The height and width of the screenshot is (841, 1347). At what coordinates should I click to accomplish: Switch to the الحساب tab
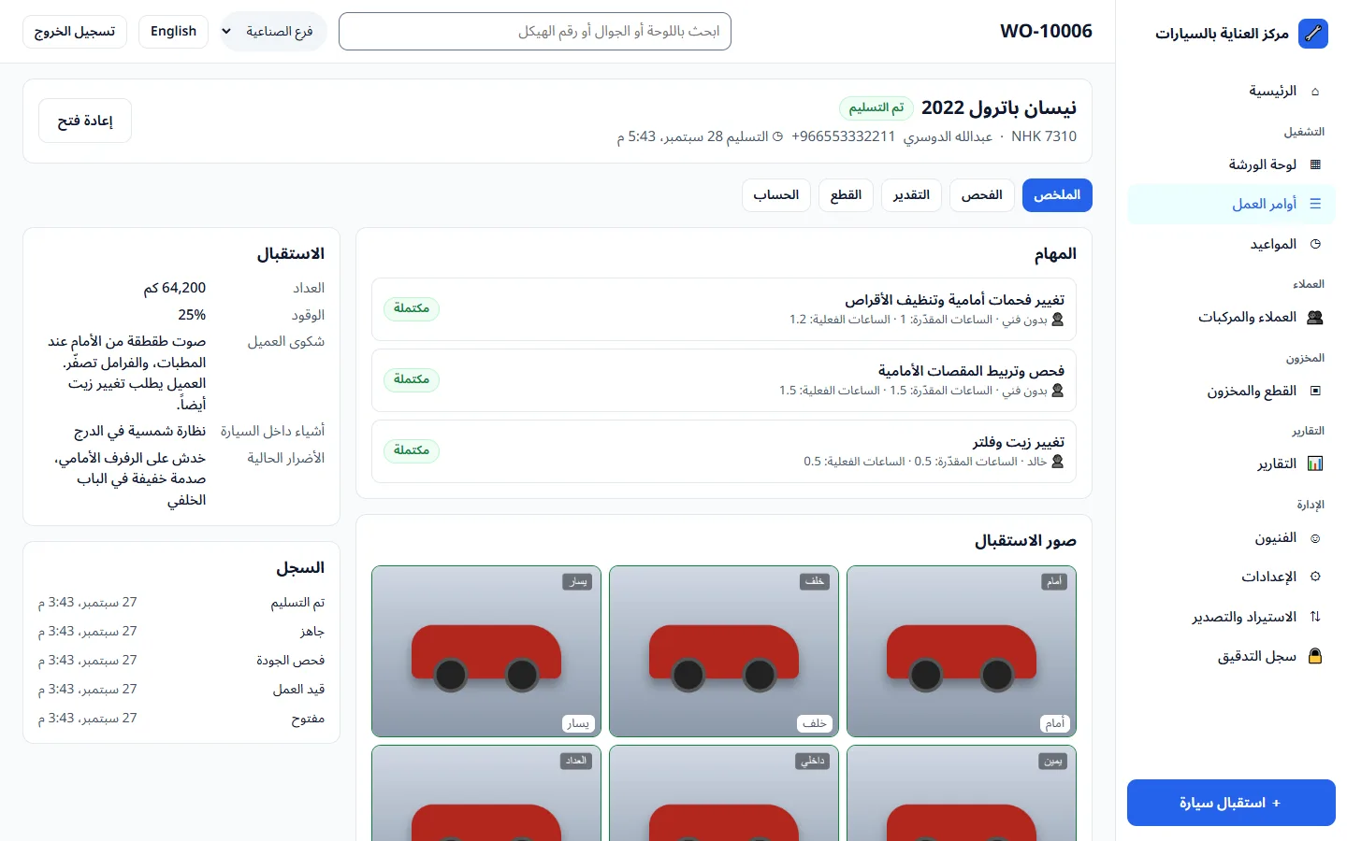tap(776, 195)
